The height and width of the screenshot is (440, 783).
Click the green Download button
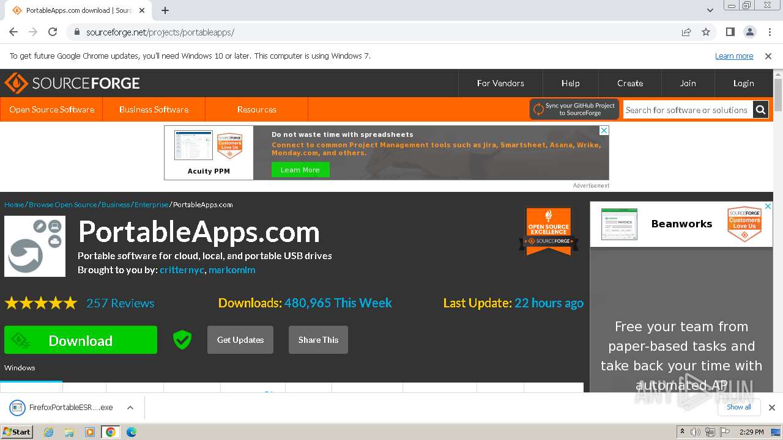[x=81, y=340]
